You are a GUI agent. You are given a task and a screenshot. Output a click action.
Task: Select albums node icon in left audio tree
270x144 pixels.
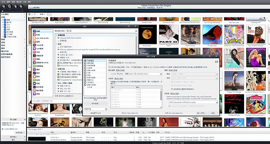point(5,20)
